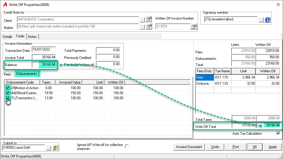Click the Balance field showing 26166.84

pyautogui.click(x=44, y=65)
